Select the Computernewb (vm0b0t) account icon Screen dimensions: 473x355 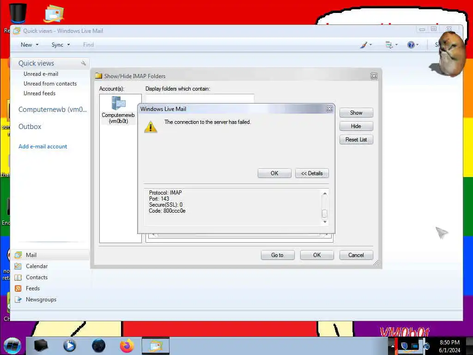click(118, 110)
